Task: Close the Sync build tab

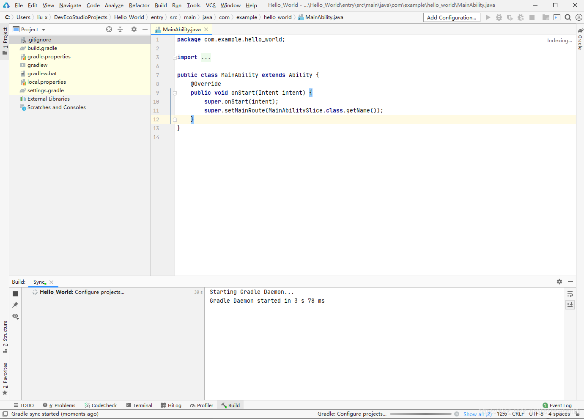Action: [x=52, y=282]
